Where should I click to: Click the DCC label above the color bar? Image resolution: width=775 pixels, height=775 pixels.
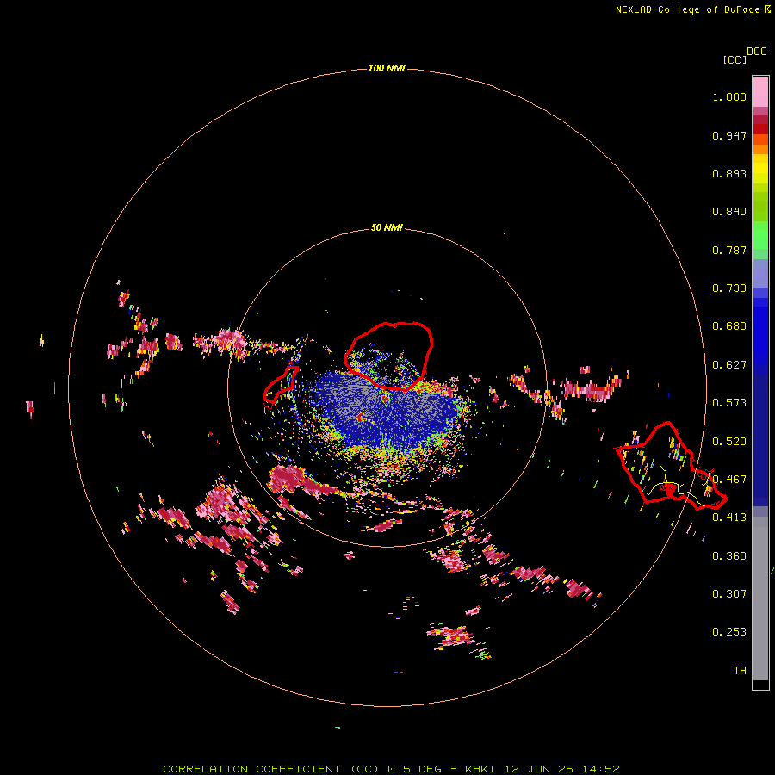pos(757,52)
